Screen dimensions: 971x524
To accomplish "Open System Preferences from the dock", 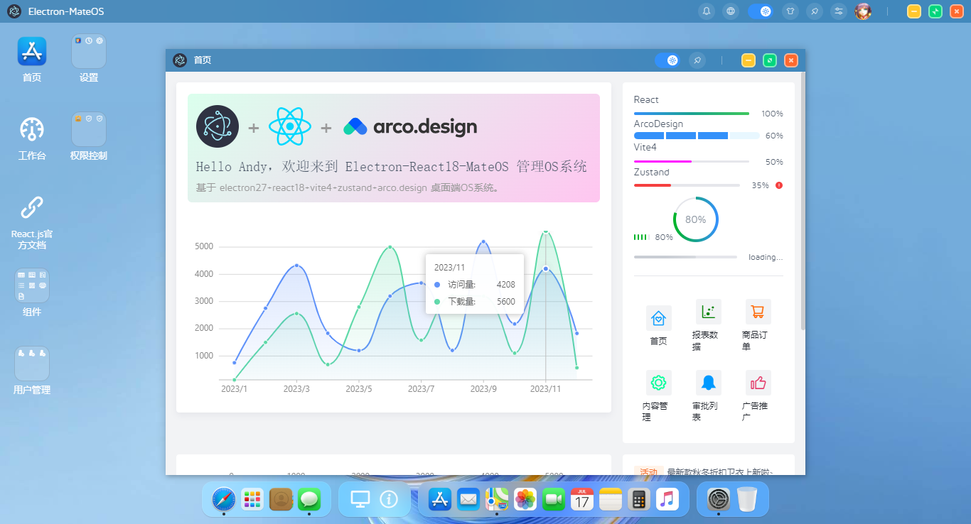I will [x=719, y=500].
